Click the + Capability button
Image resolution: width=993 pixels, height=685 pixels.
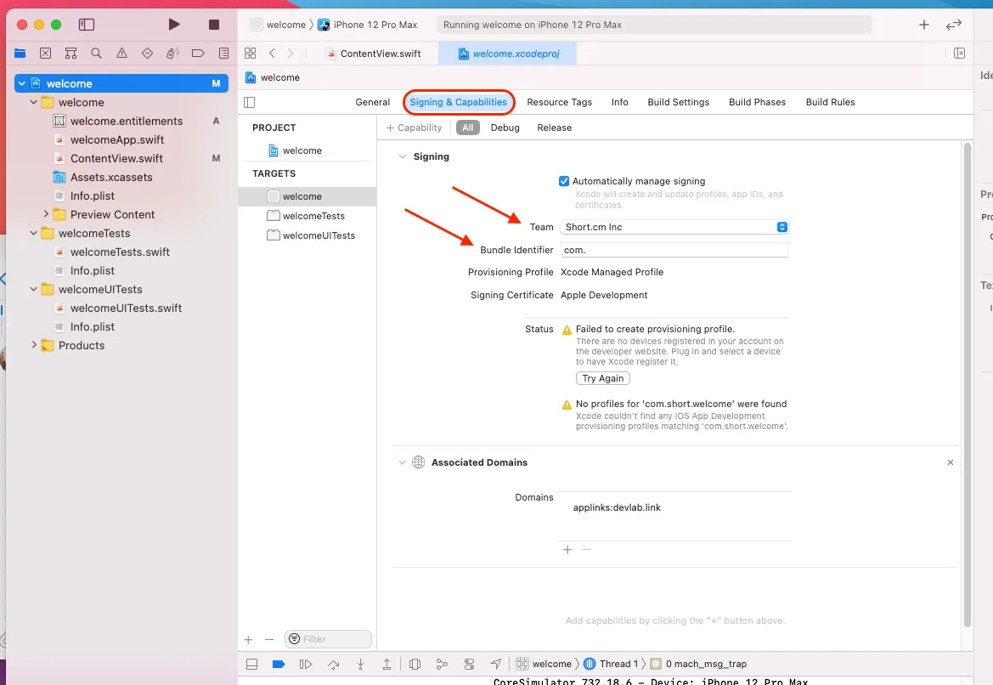pos(415,127)
